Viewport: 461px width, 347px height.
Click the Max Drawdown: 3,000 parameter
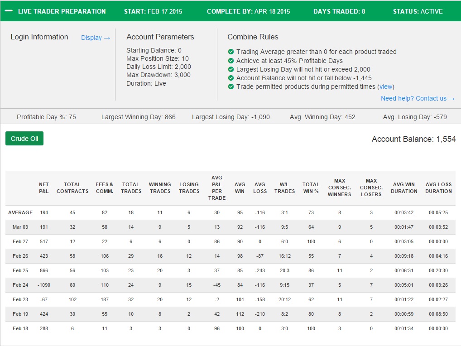coord(158,75)
